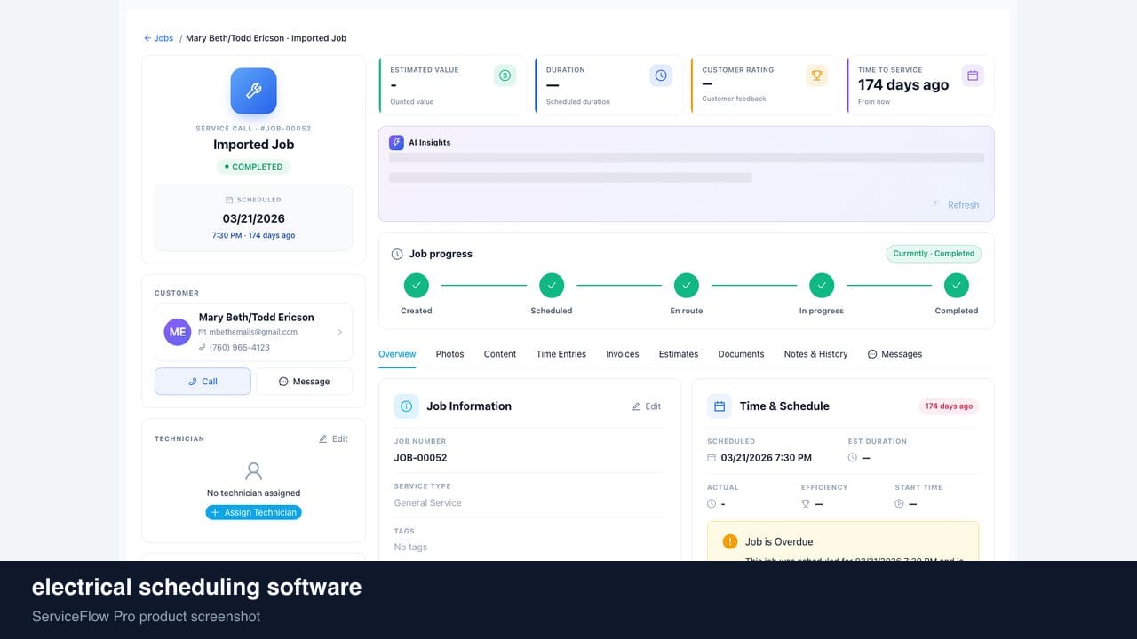This screenshot has width=1137, height=639.
Task: Open the Content tab
Action: [500, 354]
